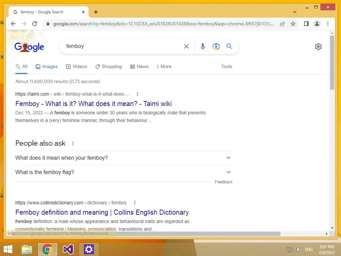Switch to Images tab
Viewport: 341px width, 256px height.
[47, 67]
